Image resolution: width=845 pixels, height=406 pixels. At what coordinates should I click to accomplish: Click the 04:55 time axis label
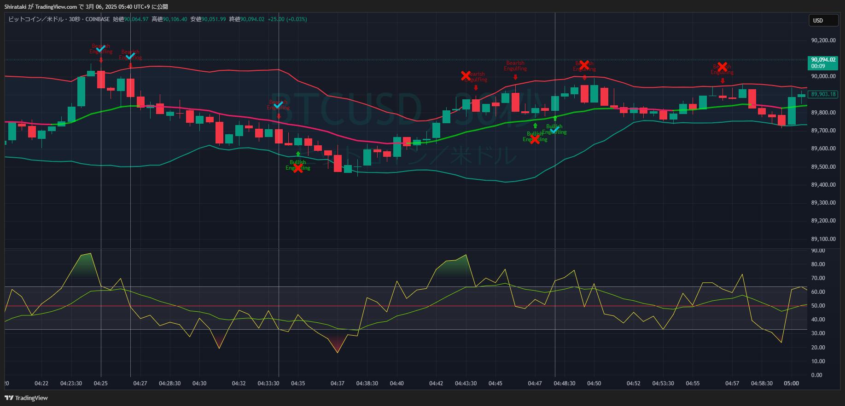tap(693, 383)
